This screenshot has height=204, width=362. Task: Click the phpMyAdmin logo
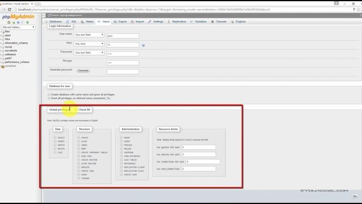[x=18, y=16]
